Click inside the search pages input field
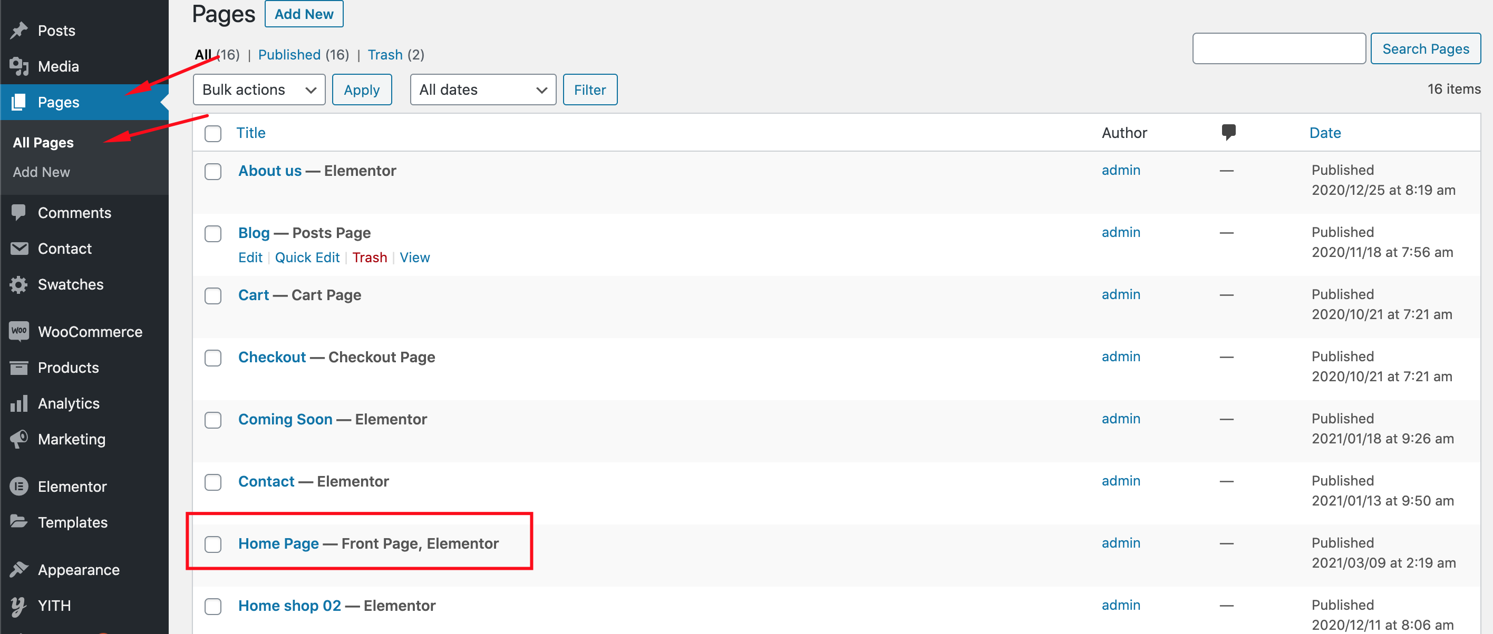The width and height of the screenshot is (1493, 634). (1278, 48)
